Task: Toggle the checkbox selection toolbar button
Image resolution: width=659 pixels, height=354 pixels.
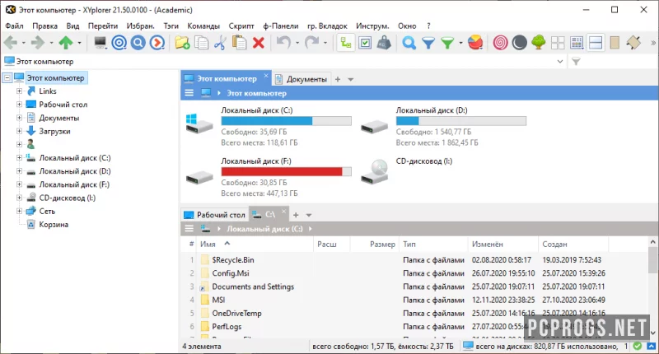Action: [365, 43]
